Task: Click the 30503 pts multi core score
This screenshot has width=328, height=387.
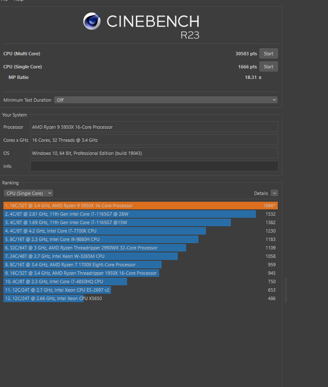Action: click(246, 54)
